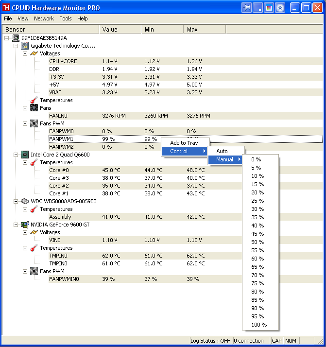This screenshot has height=347, width=326.
Task: Set manual fan speed to 100 %
Action: coord(260,325)
